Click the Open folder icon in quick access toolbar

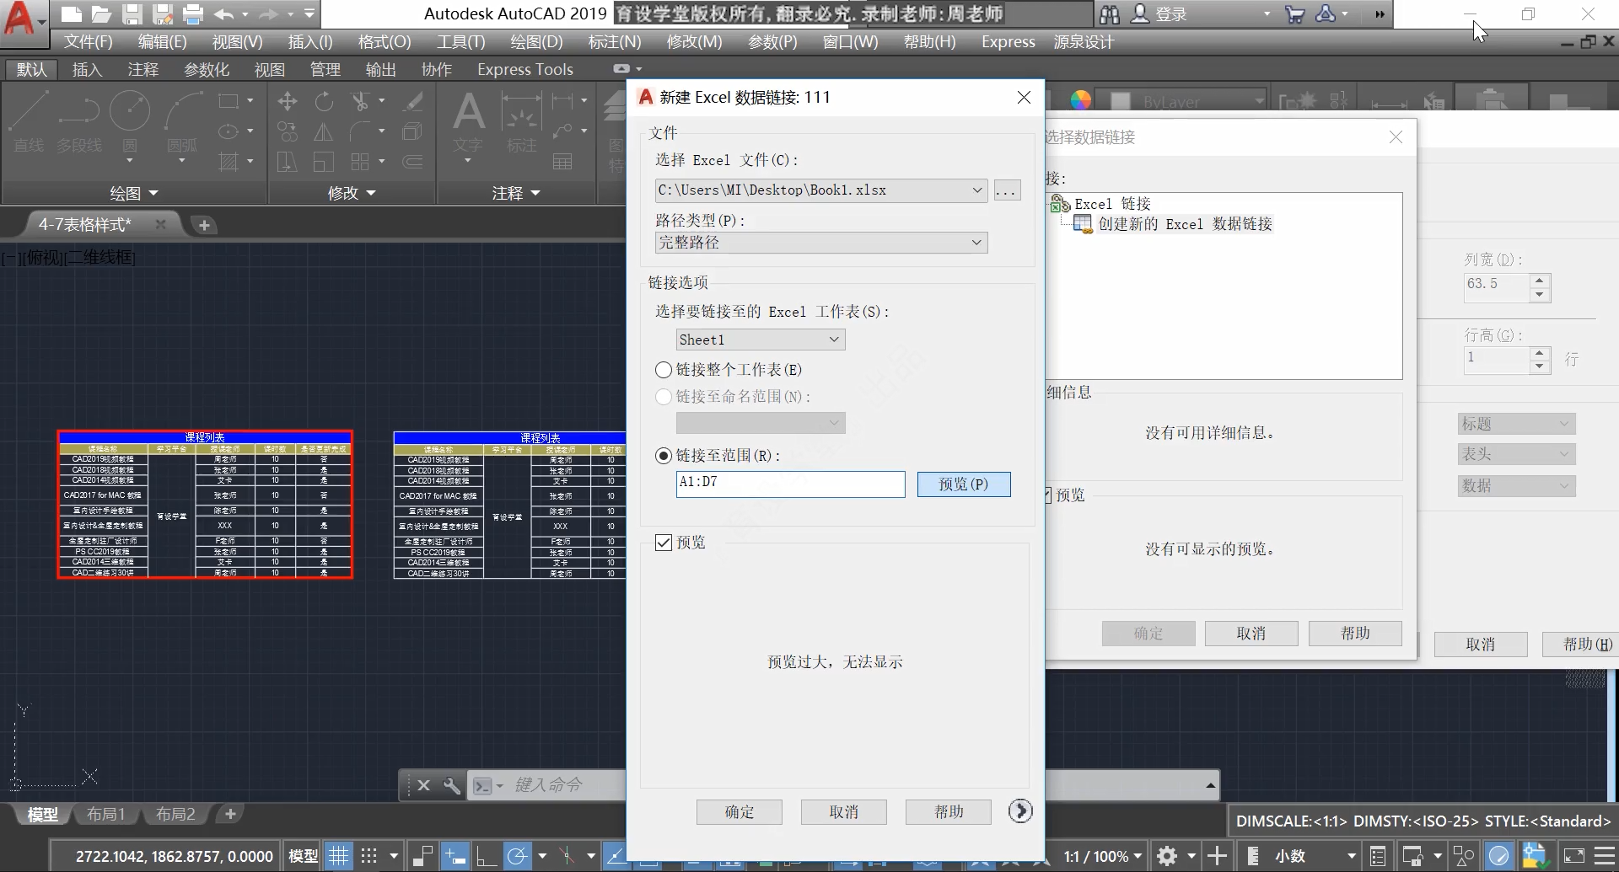[101, 13]
